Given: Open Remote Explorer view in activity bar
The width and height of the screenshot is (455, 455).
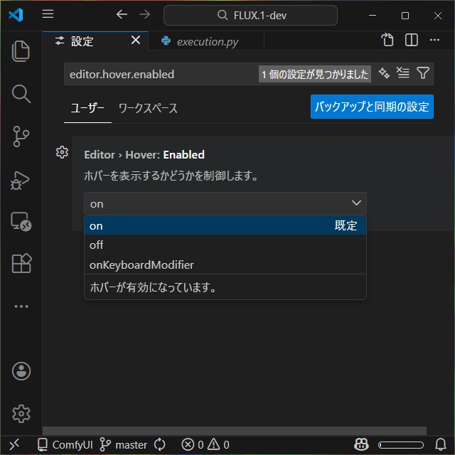Looking at the screenshot, I should 21,222.
